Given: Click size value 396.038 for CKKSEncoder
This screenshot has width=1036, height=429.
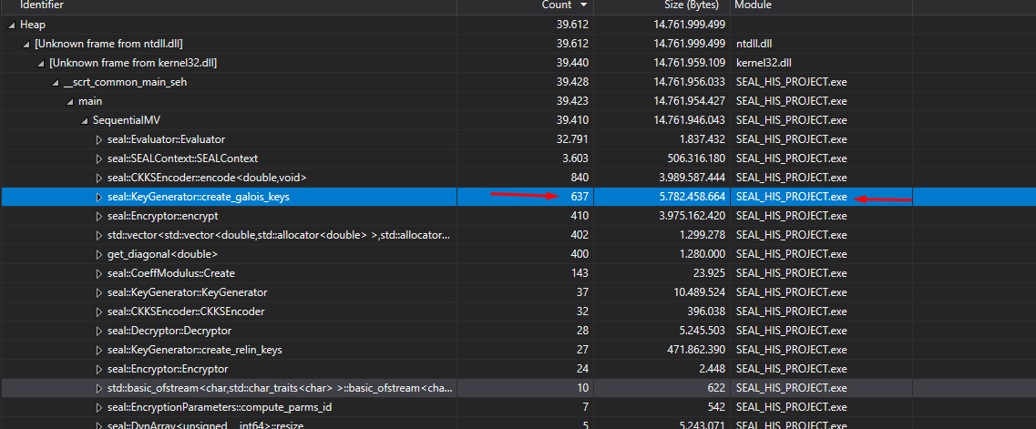Looking at the screenshot, I should click(705, 312).
